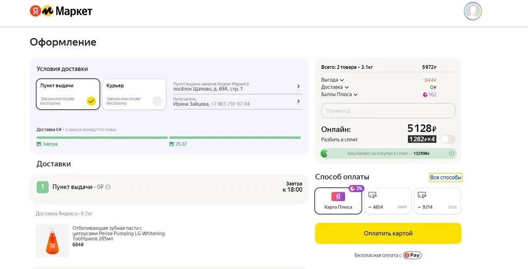Screen dimensions: 528x269
Task: Click the Оплатить картой button
Action: coord(388,234)
